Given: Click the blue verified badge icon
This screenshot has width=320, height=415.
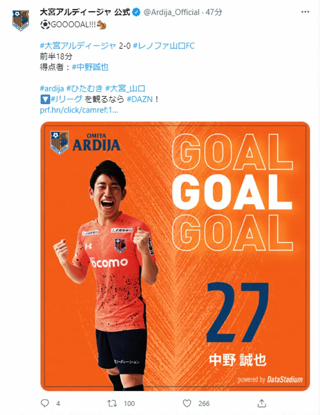Looking at the screenshot, I should [x=136, y=12].
